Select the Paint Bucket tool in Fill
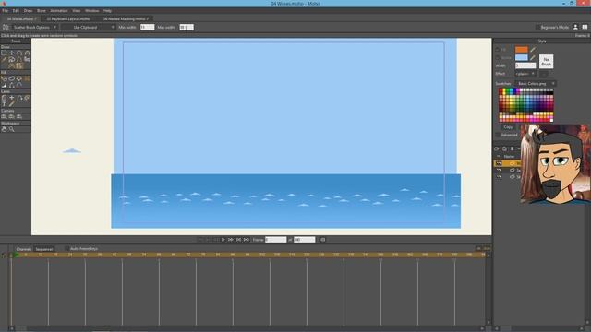The height and width of the screenshot is (332, 591). pyautogui.click(x=19, y=78)
